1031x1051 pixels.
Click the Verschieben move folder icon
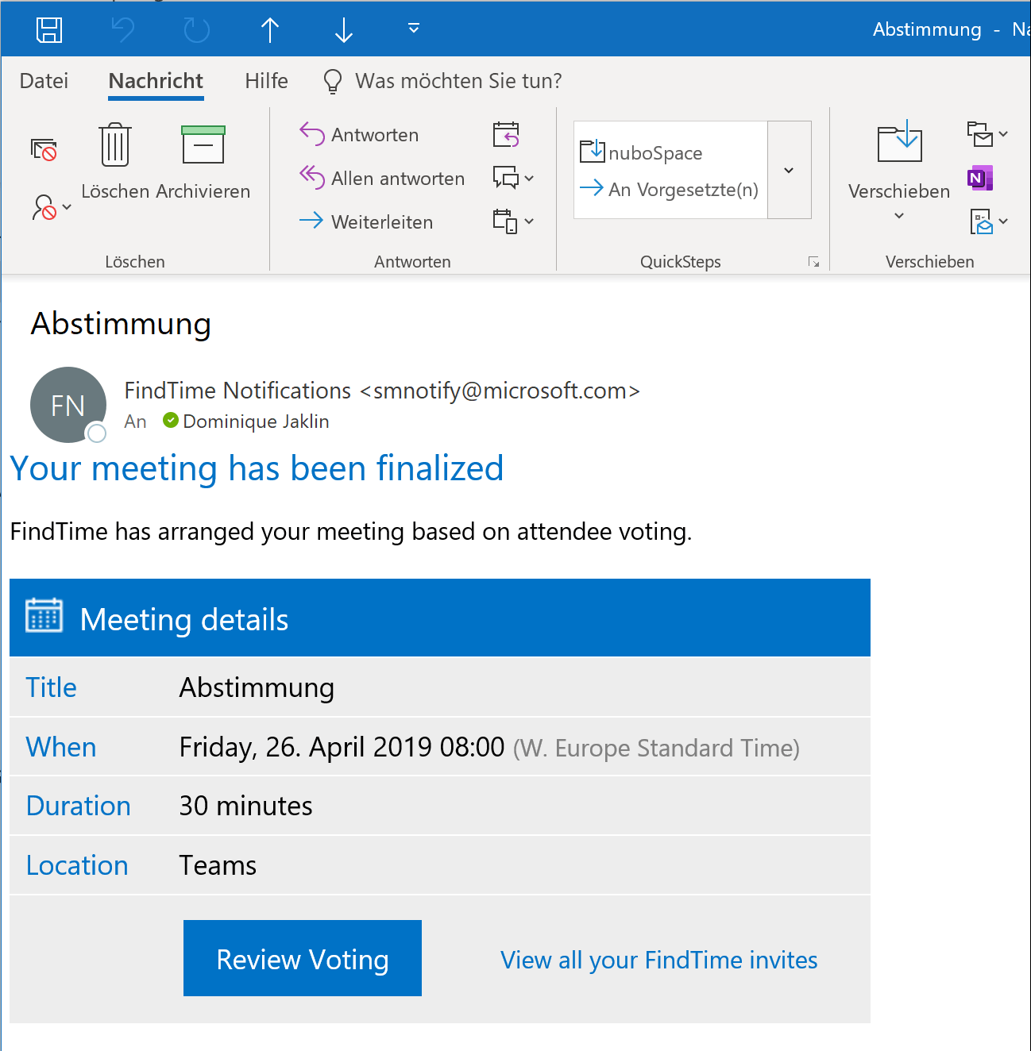pyautogui.click(x=899, y=143)
